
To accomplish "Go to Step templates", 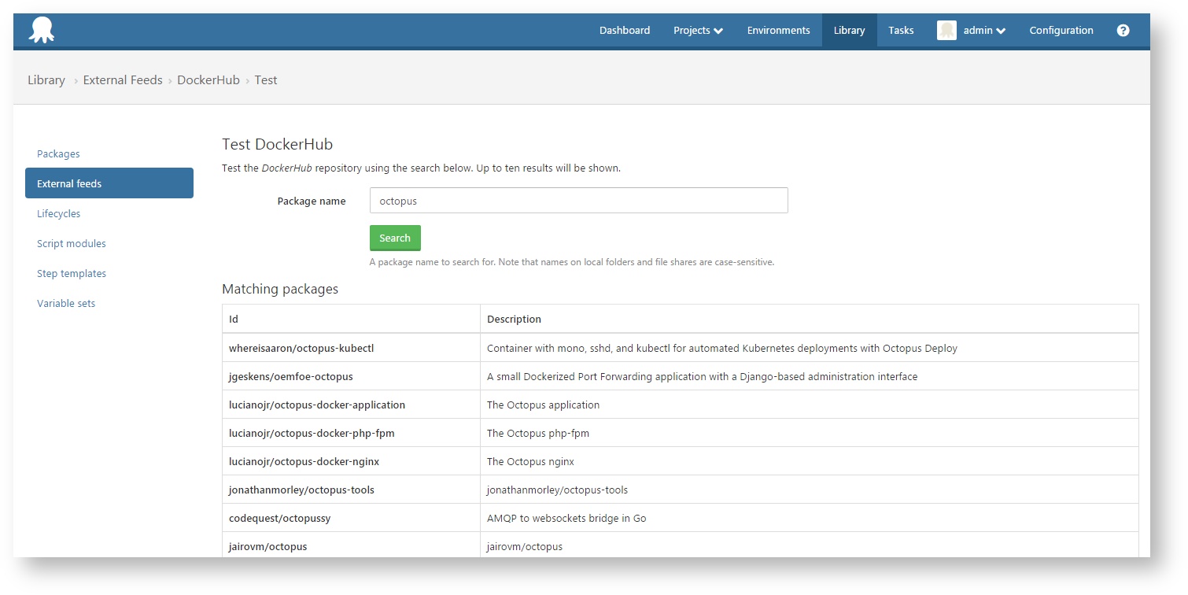I will (71, 273).
